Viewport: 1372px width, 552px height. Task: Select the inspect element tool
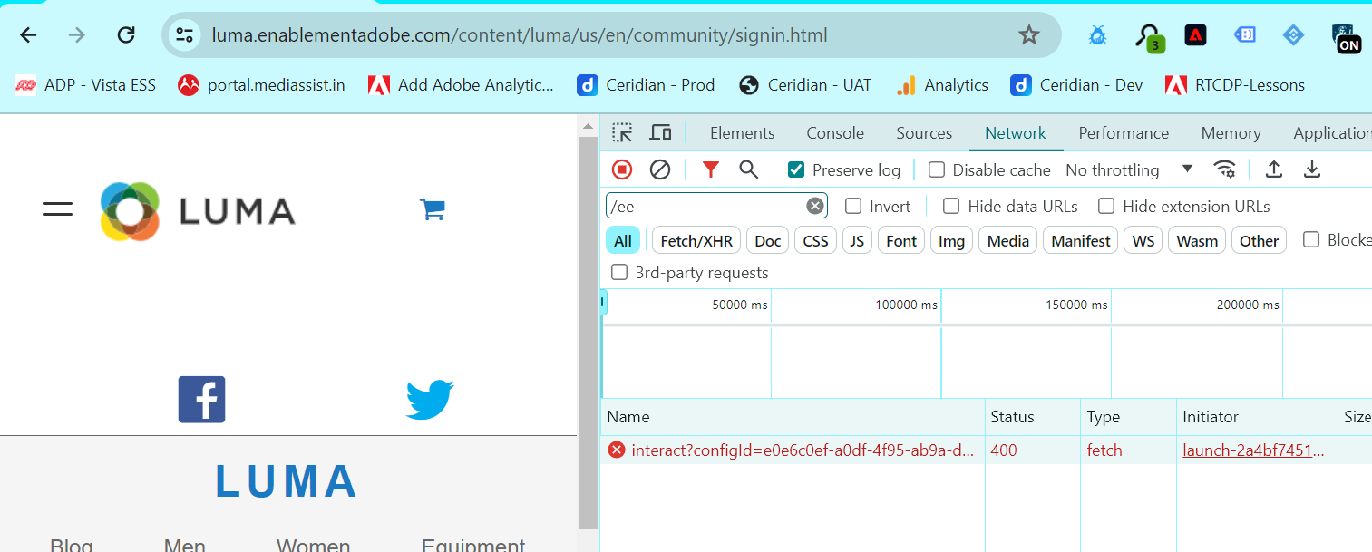coord(622,132)
